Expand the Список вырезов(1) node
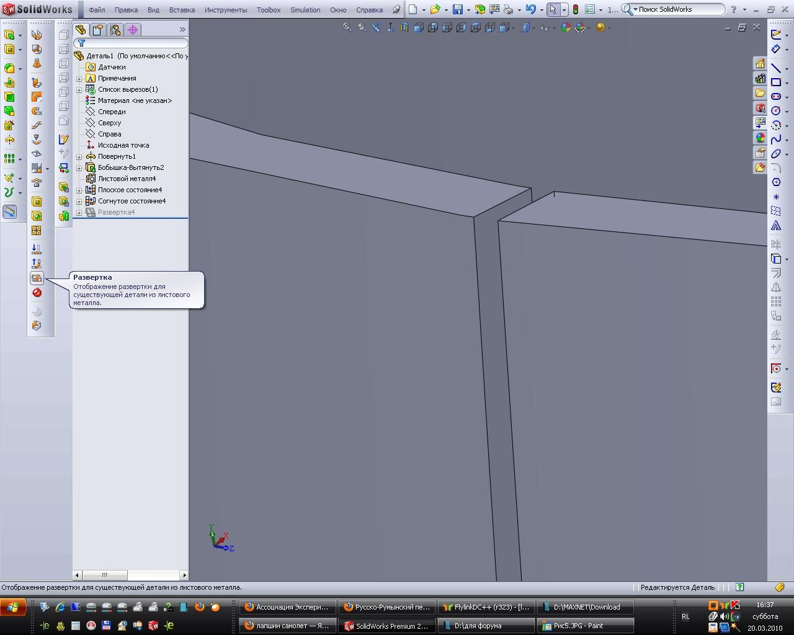 pyautogui.click(x=79, y=90)
